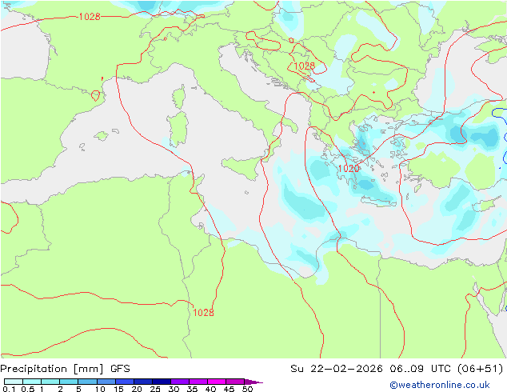Viewport: 507px width, 392px height.
Task: Click the island of Corsica on the map
Action: point(179,97)
